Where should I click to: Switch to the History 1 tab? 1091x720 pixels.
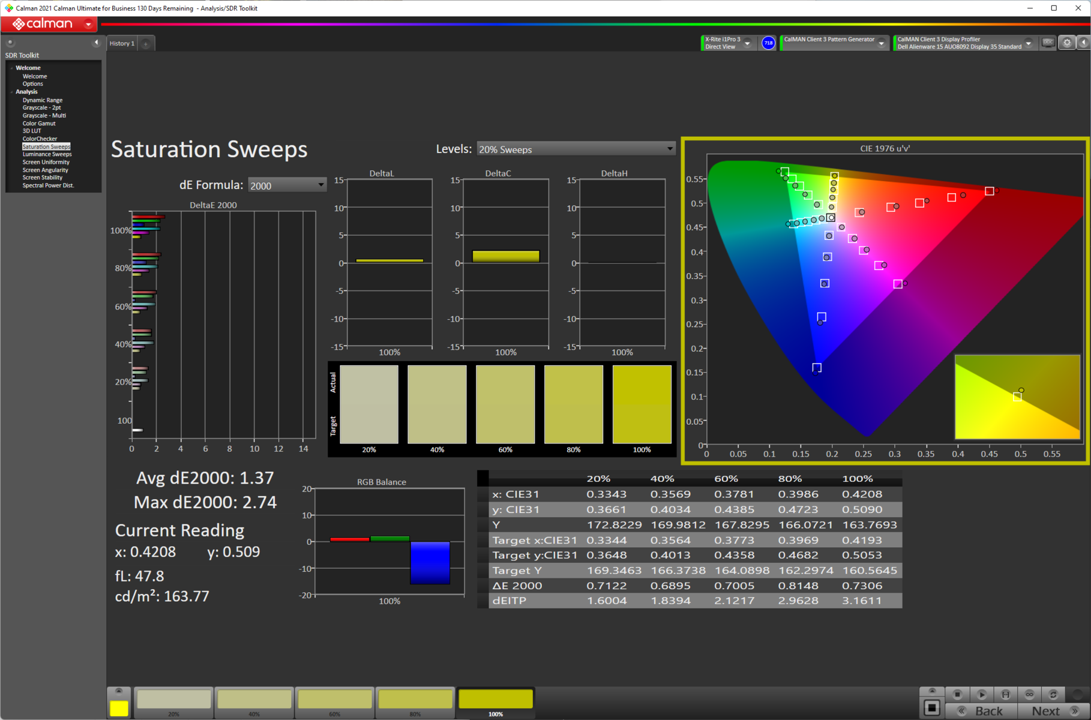click(122, 43)
